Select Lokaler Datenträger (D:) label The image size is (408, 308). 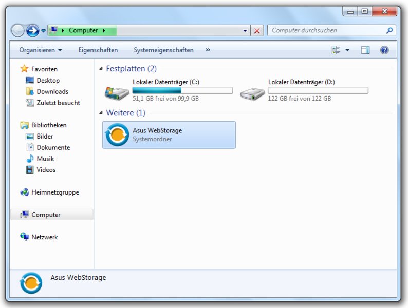coord(301,82)
